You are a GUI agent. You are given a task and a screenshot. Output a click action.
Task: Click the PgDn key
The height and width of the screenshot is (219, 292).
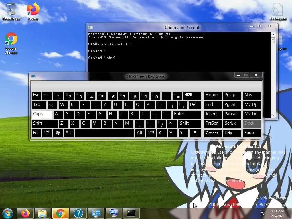[x=232, y=105]
